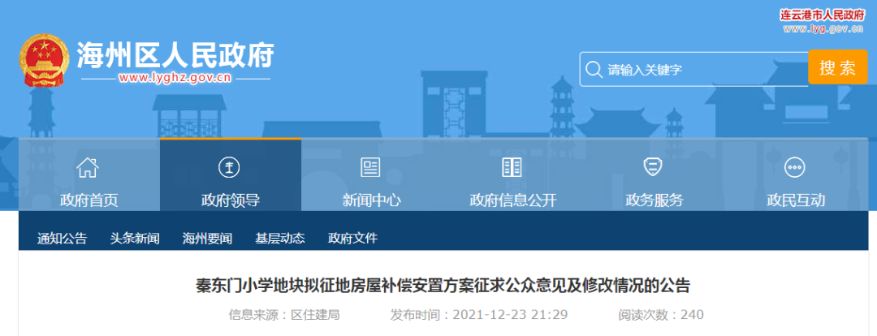Click the 信息来源：区住建局 text

pos(284,315)
